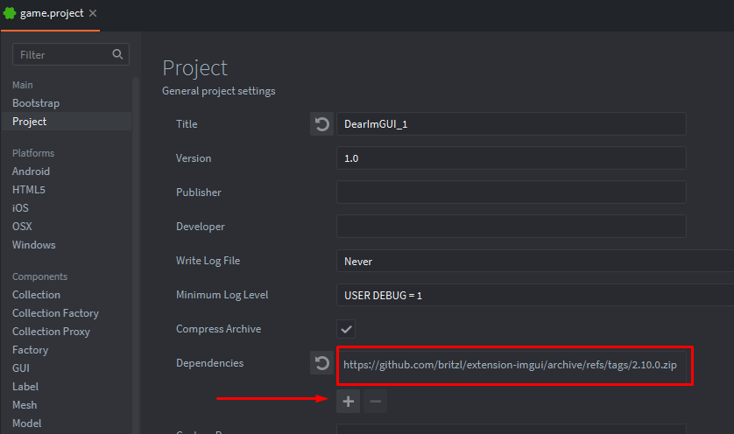Select Bootstrap in the settings sidebar

click(36, 103)
